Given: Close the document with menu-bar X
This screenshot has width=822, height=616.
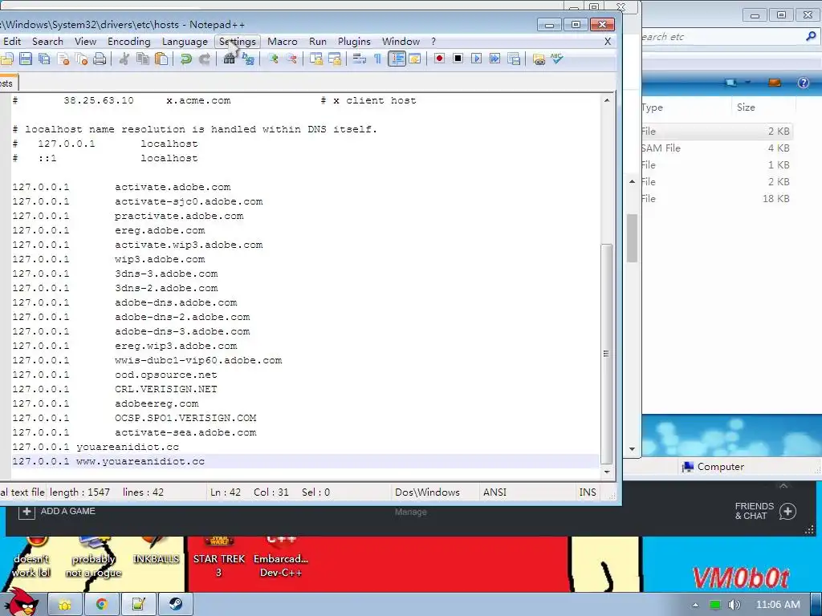Looking at the screenshot, I should tap(608, 42).
